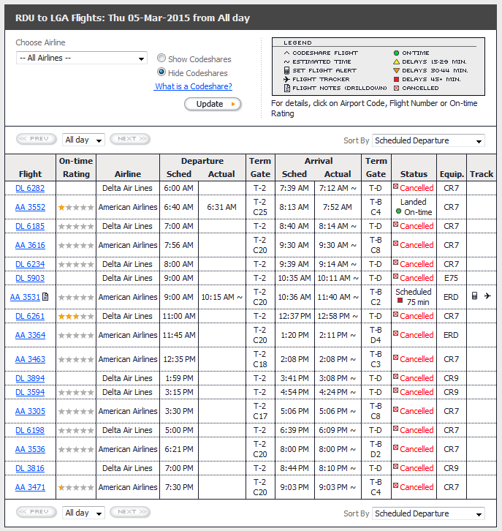Click bottom NEXT button

click(x=130, y=512)
